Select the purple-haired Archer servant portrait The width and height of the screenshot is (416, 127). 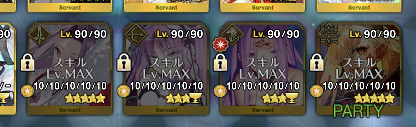click(166, 66)
